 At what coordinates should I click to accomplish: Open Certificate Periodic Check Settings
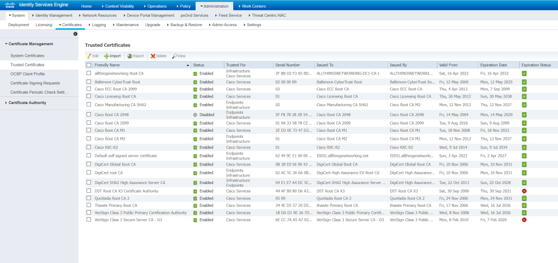tap(39, 92)
